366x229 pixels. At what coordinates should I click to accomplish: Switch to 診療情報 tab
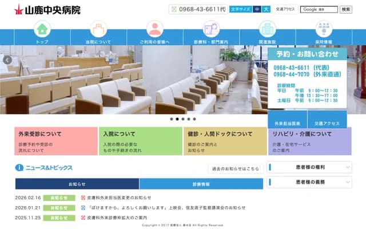(x=201, y=184)
